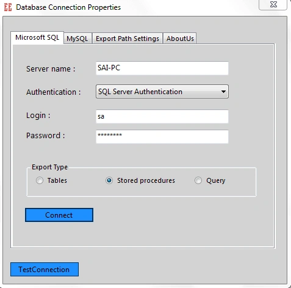The image size is (291, 288).
Task: Switch to the Microsoft SQL tab
Action: pos(37,37)
